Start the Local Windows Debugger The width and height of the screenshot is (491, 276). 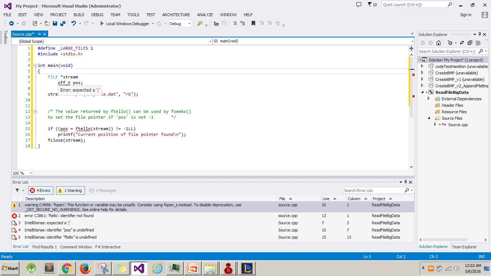click(124, 24)
